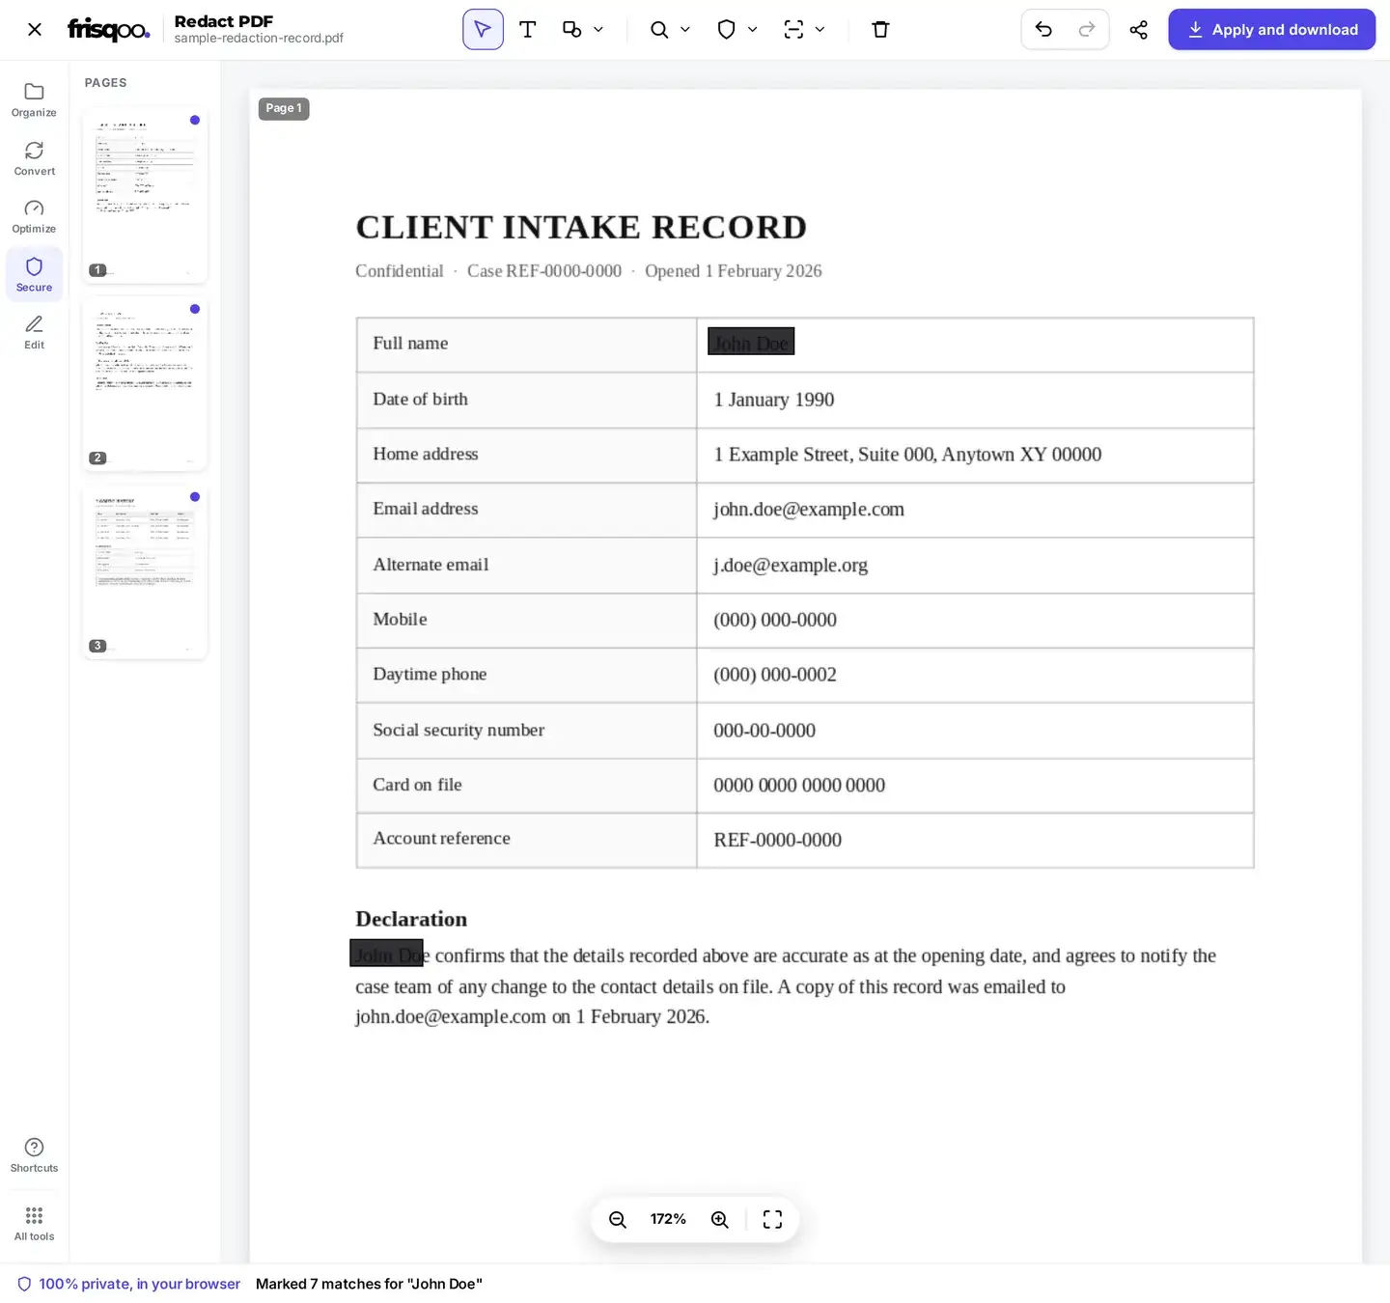Open the Edit tools
This screenshot has height=1303, width=1390.
coord(35,332)
